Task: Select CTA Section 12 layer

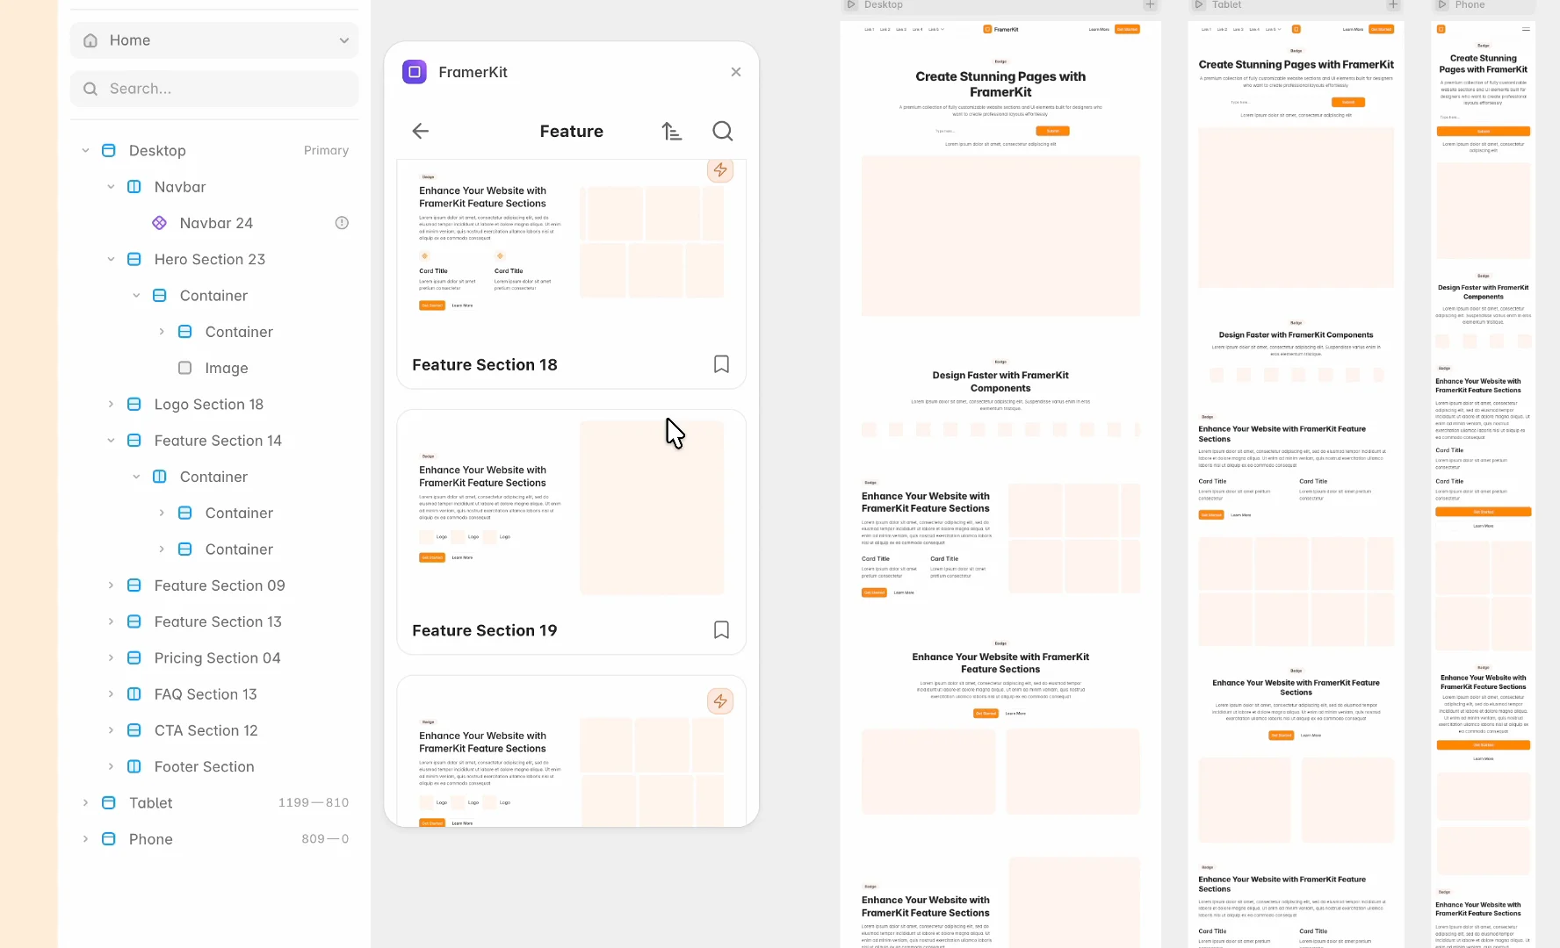Action: tap(206, 730)
